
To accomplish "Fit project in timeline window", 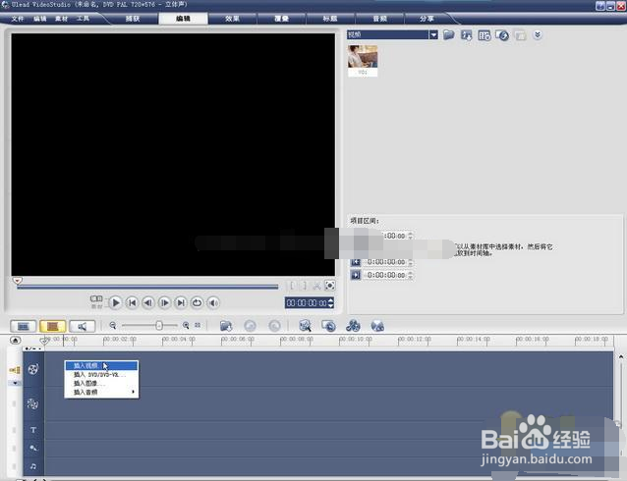I will tap(198, 325).
